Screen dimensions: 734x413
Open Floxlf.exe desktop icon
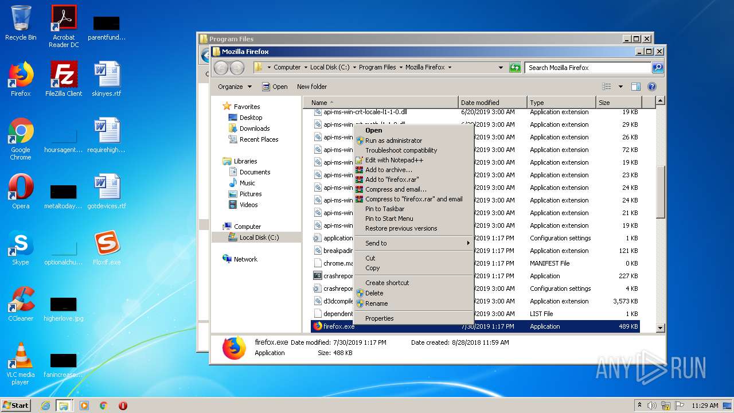[x=107, y=248]
